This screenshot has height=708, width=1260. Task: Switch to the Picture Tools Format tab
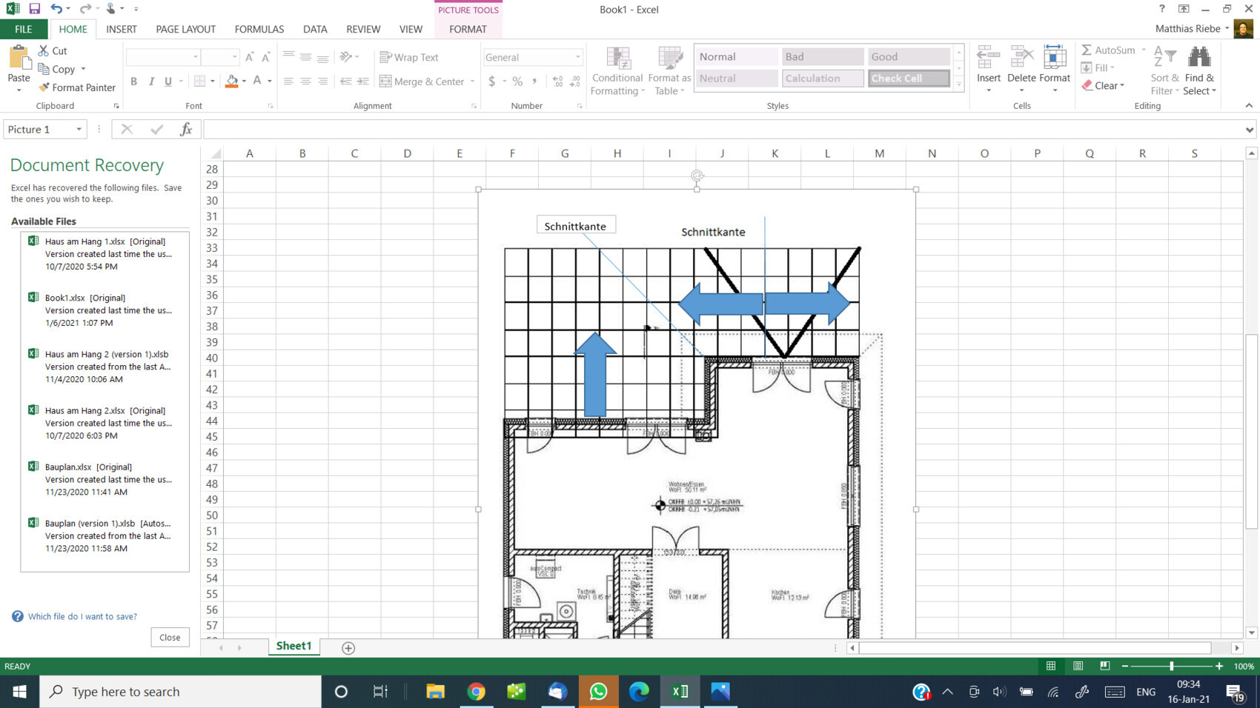click(x=468, y=29)
